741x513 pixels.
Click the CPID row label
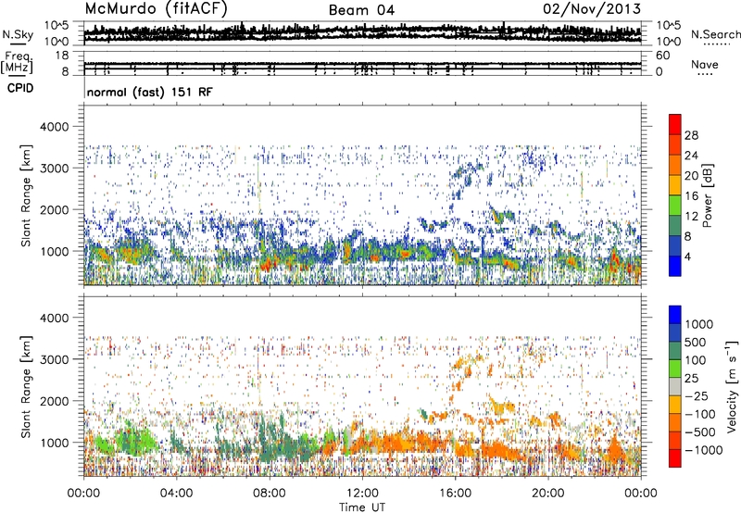click(x=20, y=88)
